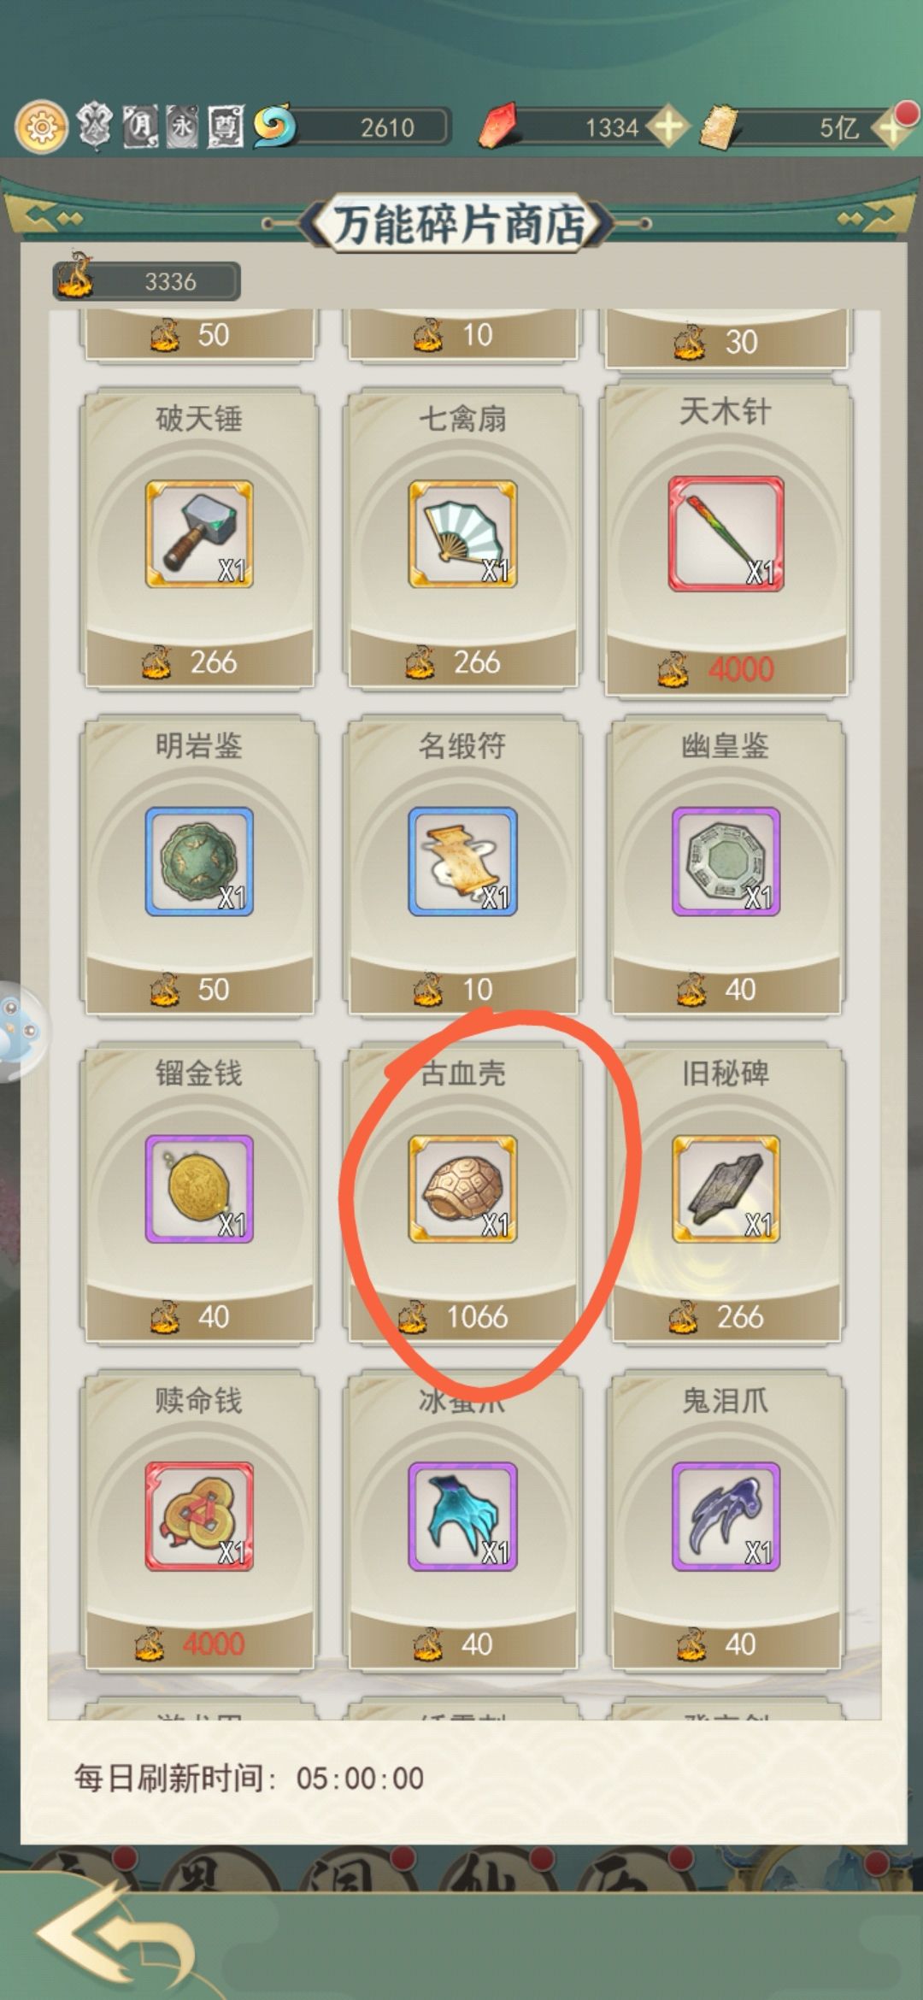Choose the 天木针 needle item icon

[x=726, y=533]
